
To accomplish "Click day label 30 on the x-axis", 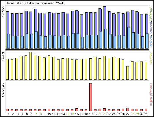I will coord(142,114).
